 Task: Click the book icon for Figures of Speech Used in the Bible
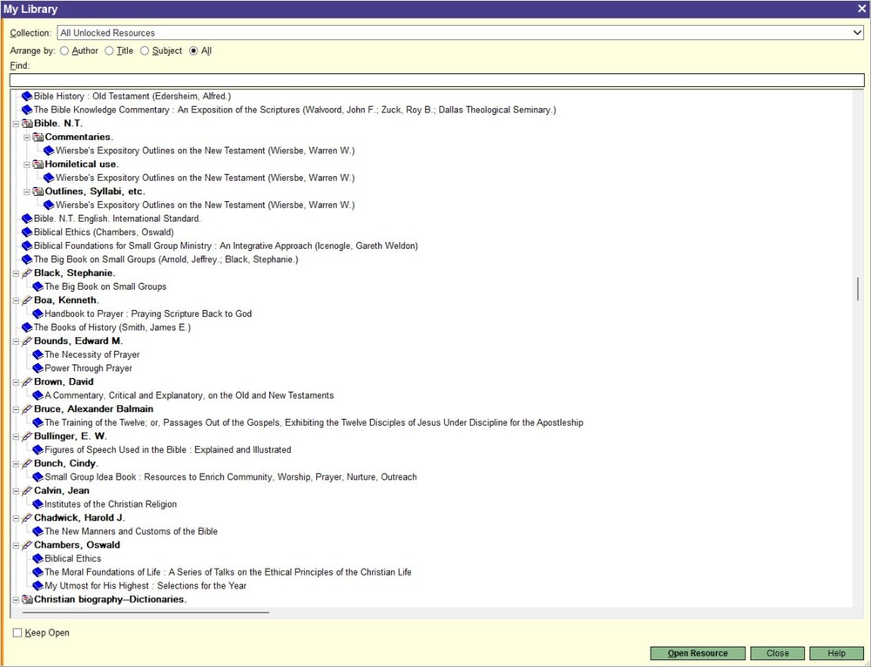click(x=38, y=449)
